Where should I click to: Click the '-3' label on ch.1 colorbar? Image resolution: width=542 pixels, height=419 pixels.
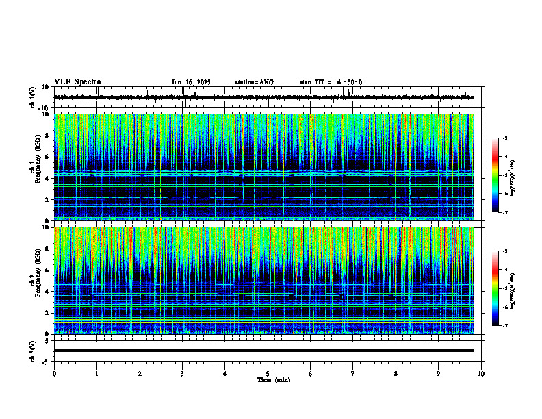tap(504, 138)
